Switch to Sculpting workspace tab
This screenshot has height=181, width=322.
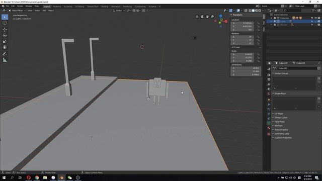[68, 7]
